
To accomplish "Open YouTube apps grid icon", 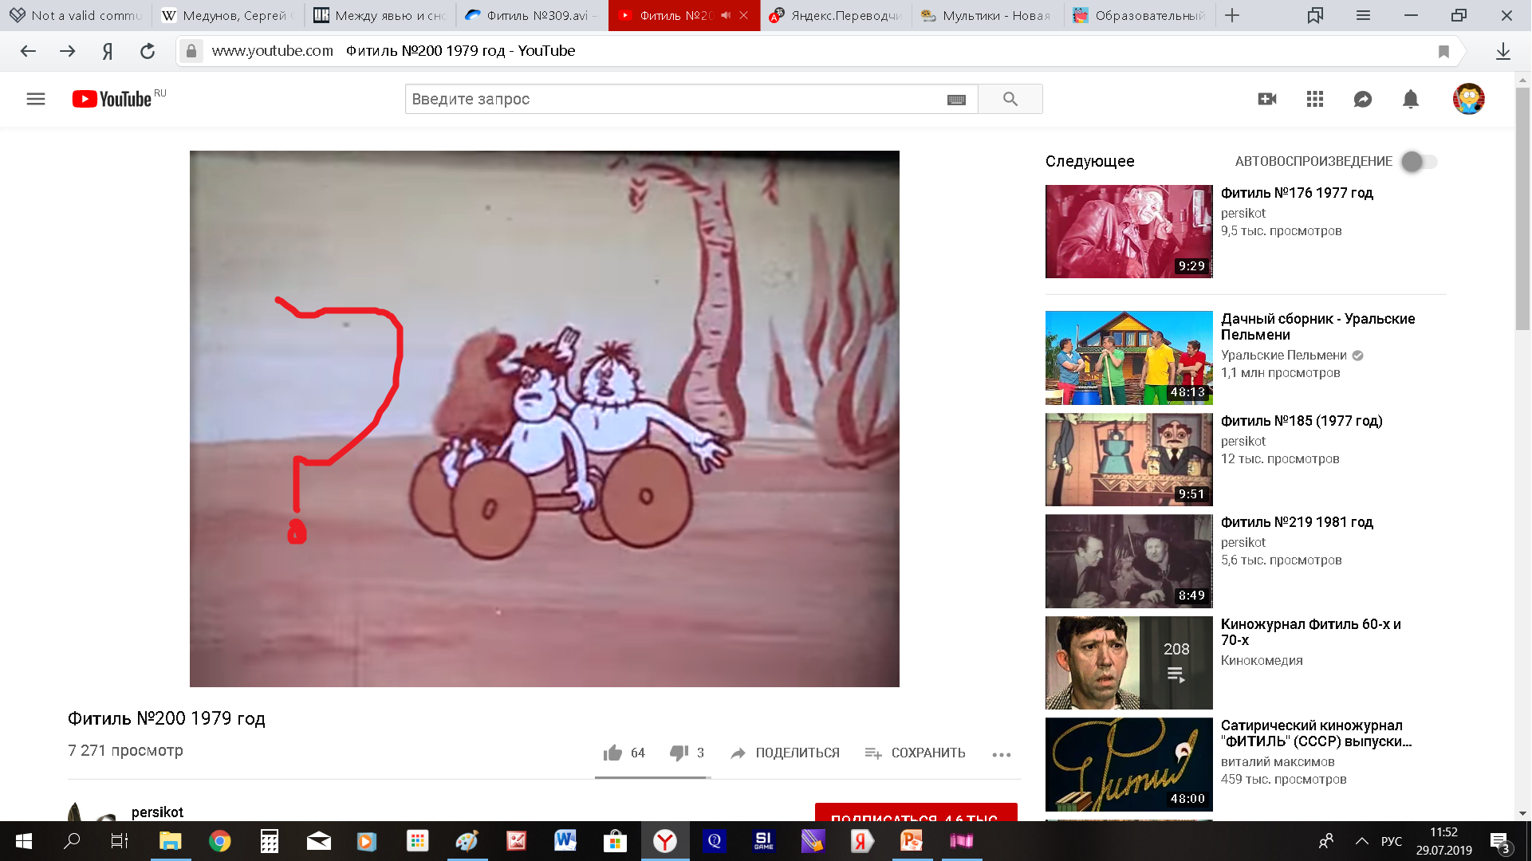I will click(1314, 99).
